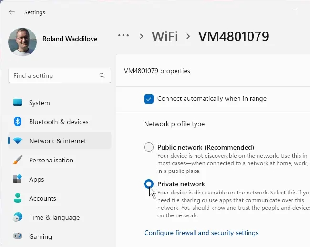Click the chevron before WiFi breadcrumb
The image size is (310, 247).
pos(141,36)
